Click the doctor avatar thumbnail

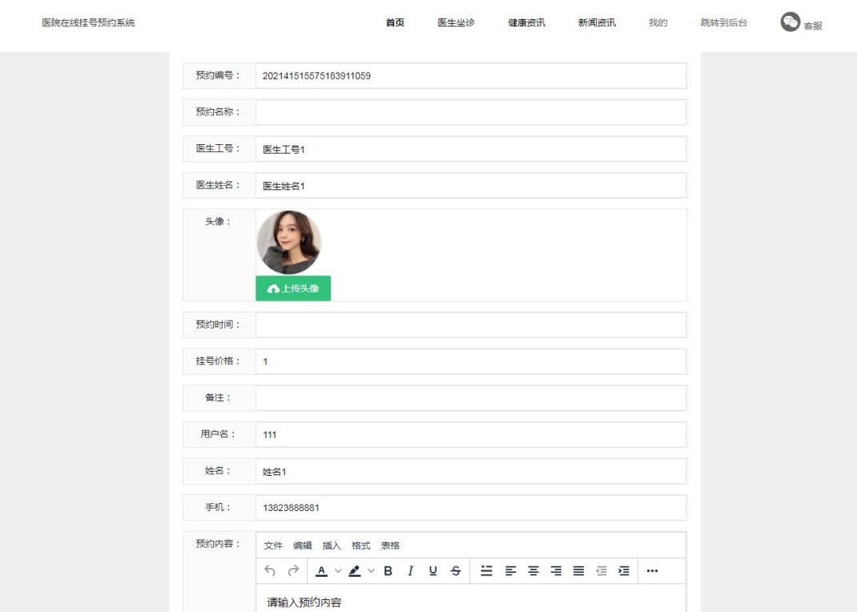(x=288, y=242)
